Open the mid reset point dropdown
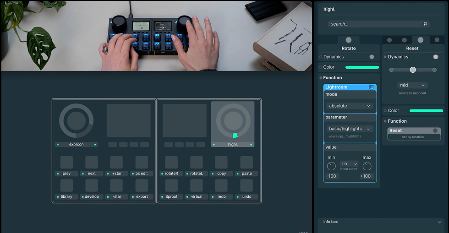Screen dimensions: 449x233 coord(412,85)
